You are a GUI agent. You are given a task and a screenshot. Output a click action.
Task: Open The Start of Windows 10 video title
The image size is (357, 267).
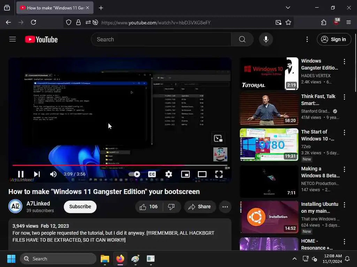317,135
